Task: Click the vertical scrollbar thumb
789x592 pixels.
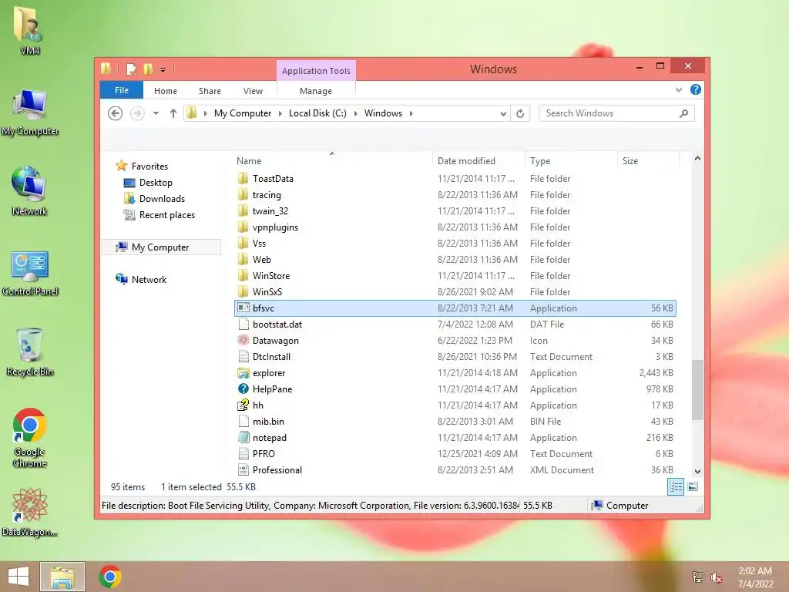Action: [x=697, y=389]
